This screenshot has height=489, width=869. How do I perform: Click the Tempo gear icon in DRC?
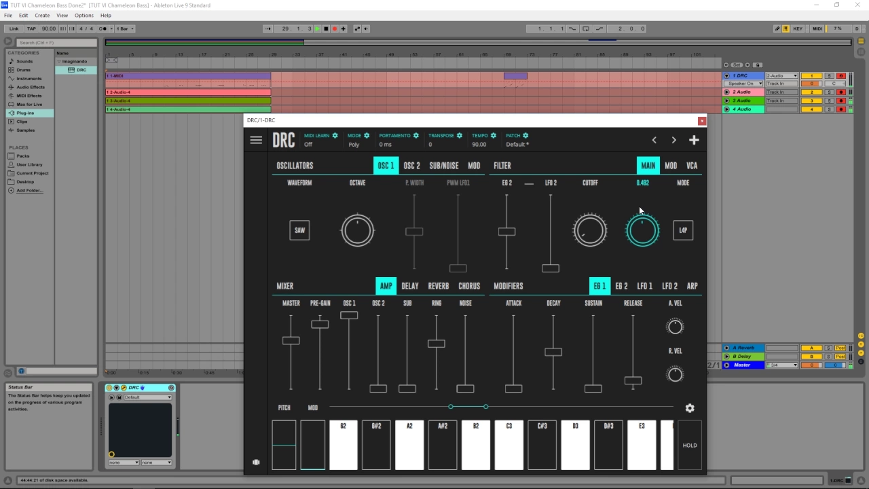click(494, 136)
